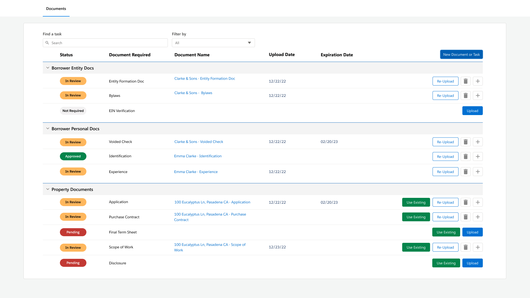Screen dimensions: 530x298
Task: Collapse the Borrower Personal Docs section
Action: (48, 129)
